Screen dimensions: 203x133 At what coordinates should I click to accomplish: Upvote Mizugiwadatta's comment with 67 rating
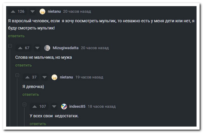tap(20, 48)
